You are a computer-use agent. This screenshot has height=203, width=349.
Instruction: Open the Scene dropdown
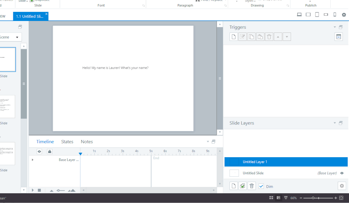pos(17,37)
